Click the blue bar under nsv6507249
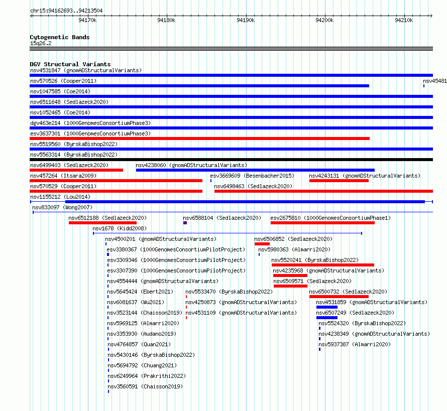 tap(327, 318)
